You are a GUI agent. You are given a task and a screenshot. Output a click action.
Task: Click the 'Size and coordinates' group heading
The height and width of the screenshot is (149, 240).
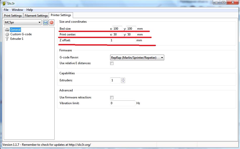click(73, 22)
